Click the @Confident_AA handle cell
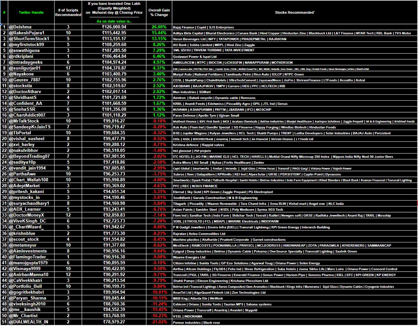 [x=31, y=103]
